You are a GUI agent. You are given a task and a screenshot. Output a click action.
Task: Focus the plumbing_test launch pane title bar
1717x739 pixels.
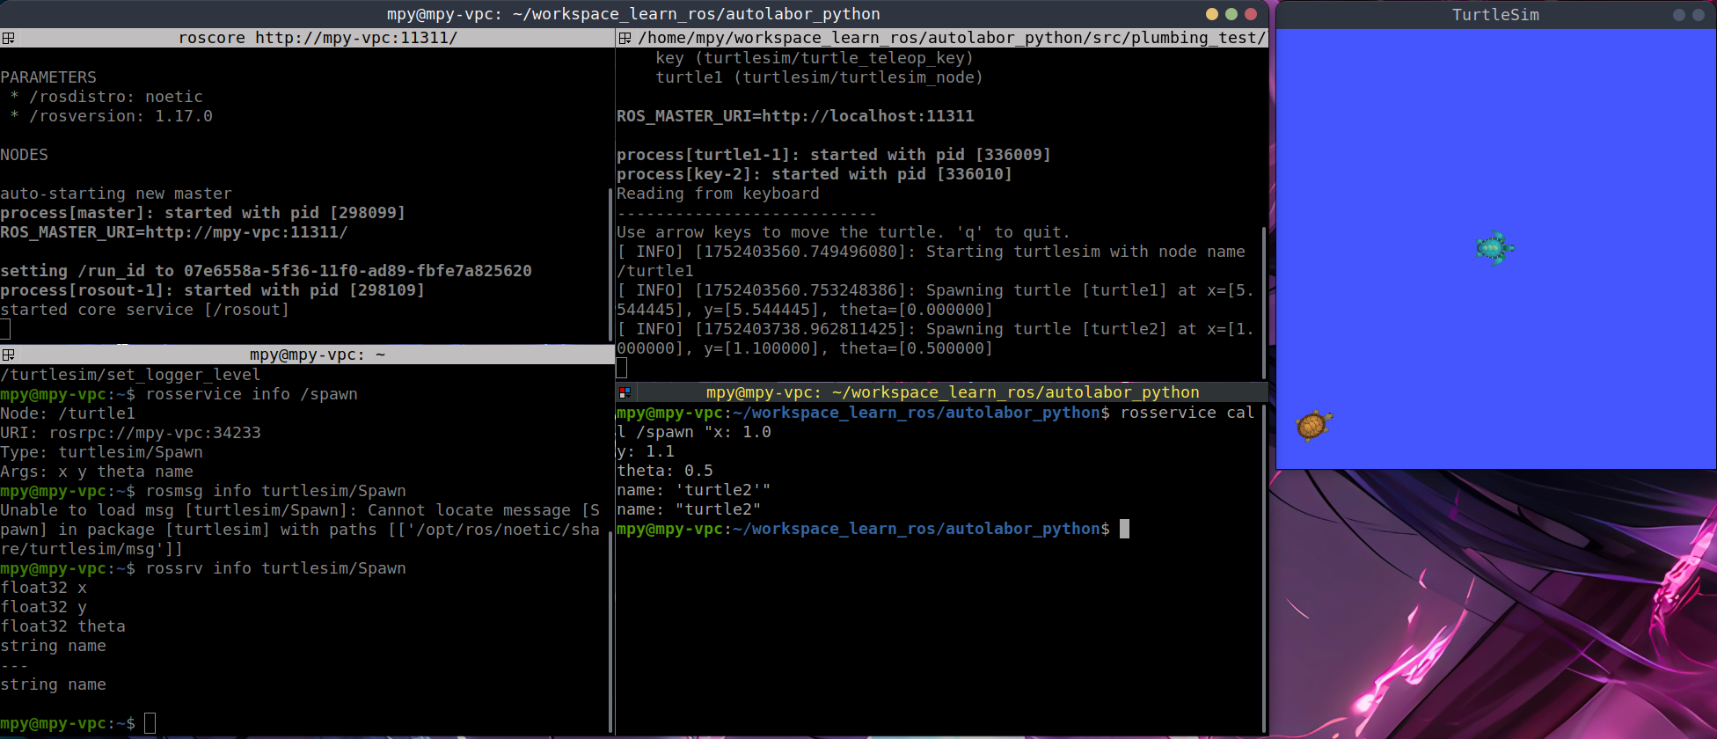pos(950,38)
